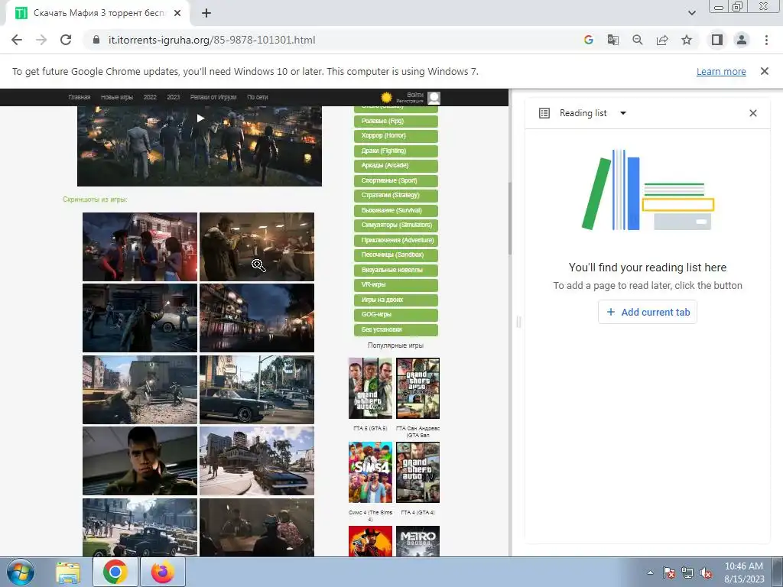Open a new tab with plus button
This screenshot has width=783, height=587.
click(206, 14)
